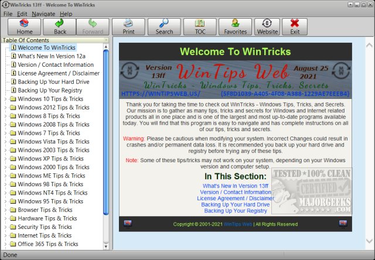Click the page icon beside Welcome To WinTricks
This screenshot has width=375, height=260.
13,47
